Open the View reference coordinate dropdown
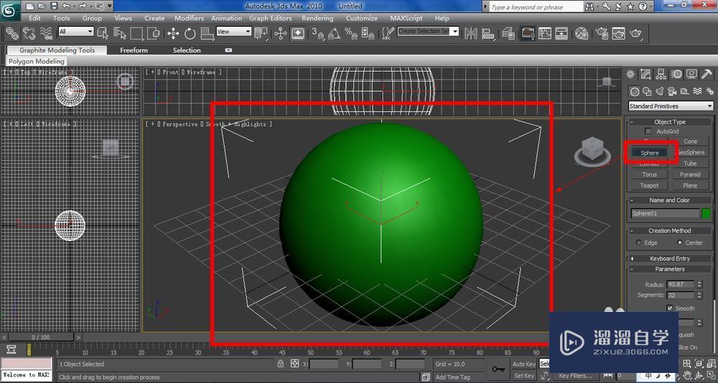The height and width of the screenshot is (383, 718). click(234, 32)
